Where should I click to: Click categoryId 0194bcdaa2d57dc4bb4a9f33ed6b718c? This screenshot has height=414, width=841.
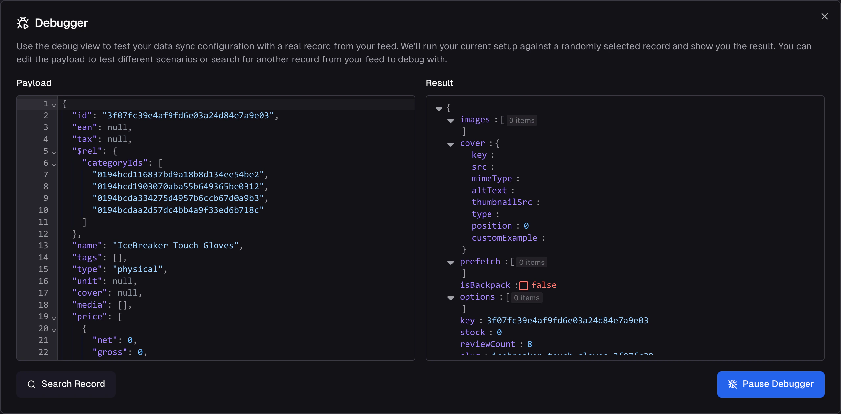pos(178,210)
